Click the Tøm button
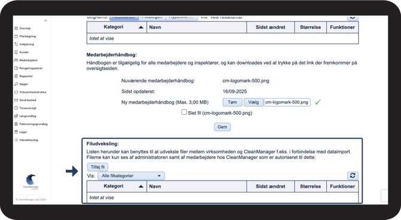The width and height of the screenshot is (401, 220). point(232,102)
